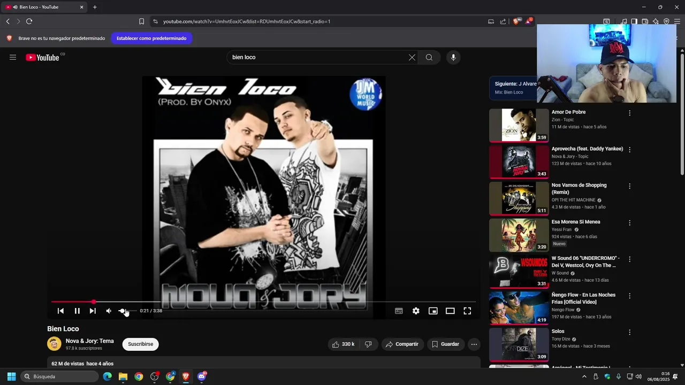
Task: Open the YouTube hamburger guide menu
Action: pos(13,57)
